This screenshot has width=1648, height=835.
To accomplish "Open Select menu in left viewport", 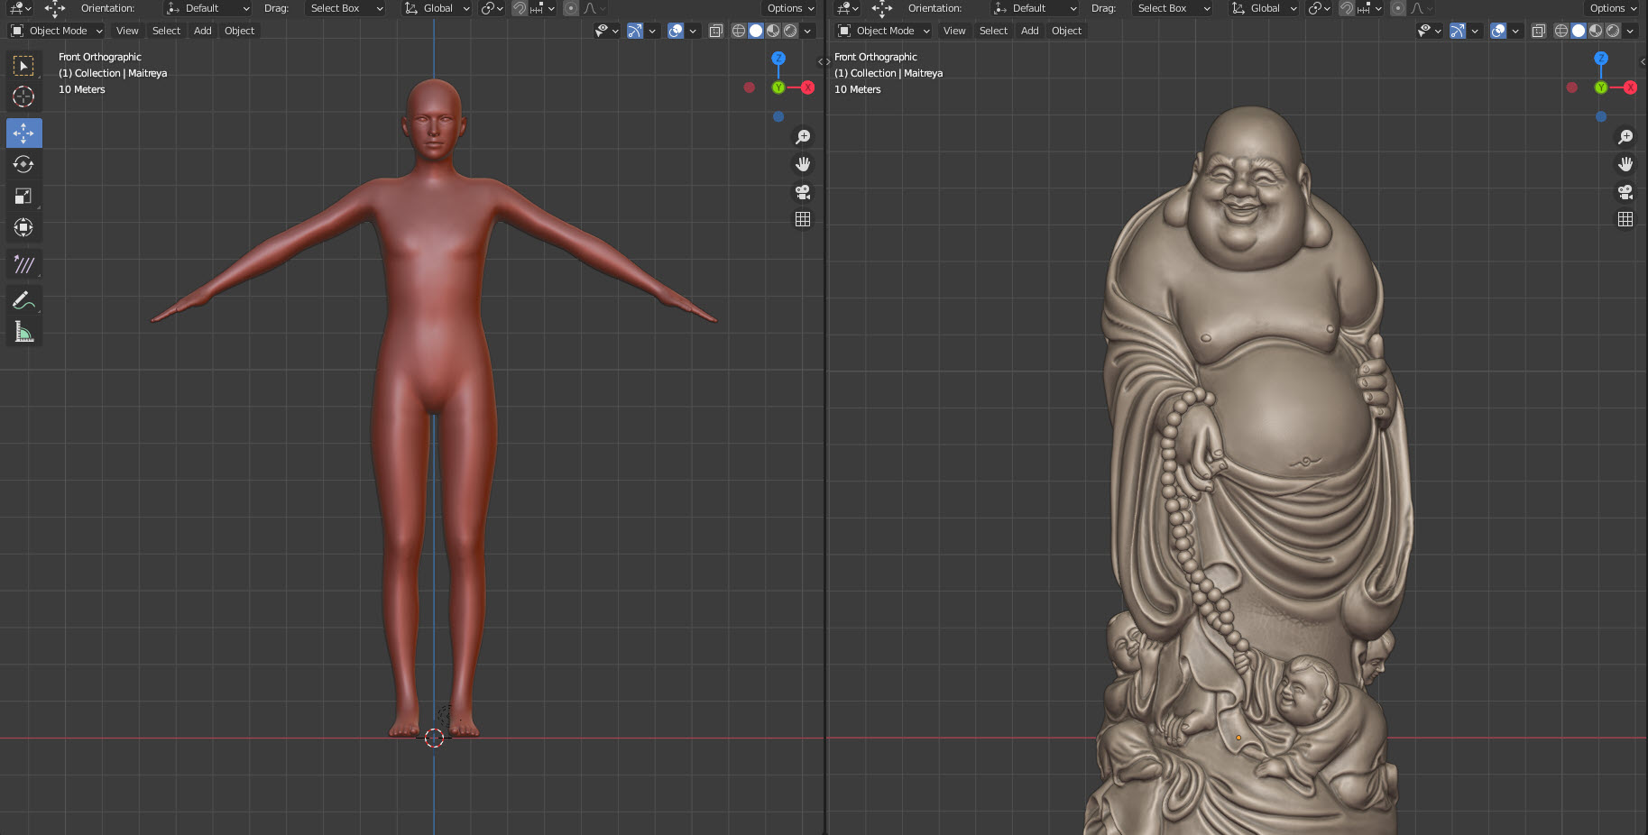I will tap(166, 31).
